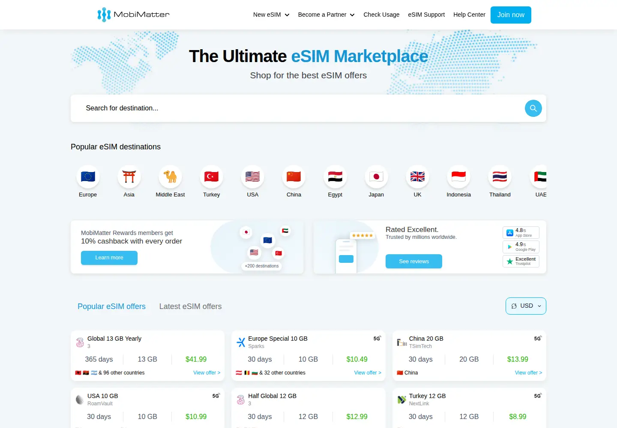Click the Join now button
The height and width of the screenshot is (428, 617).
511,15
